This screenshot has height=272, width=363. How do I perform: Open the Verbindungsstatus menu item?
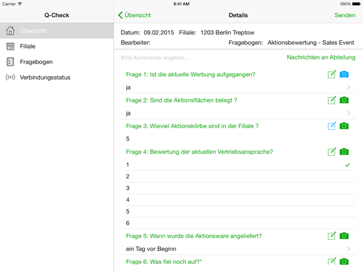click(57, 78)
